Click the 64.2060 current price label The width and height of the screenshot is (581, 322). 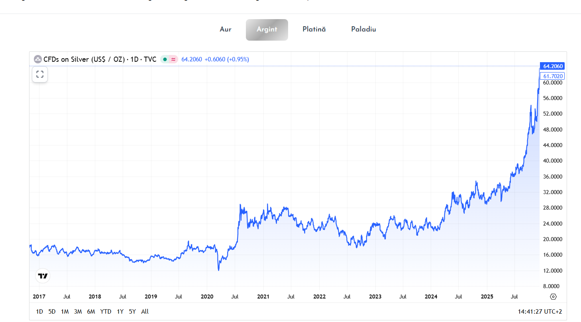click(x=552, y=66)
